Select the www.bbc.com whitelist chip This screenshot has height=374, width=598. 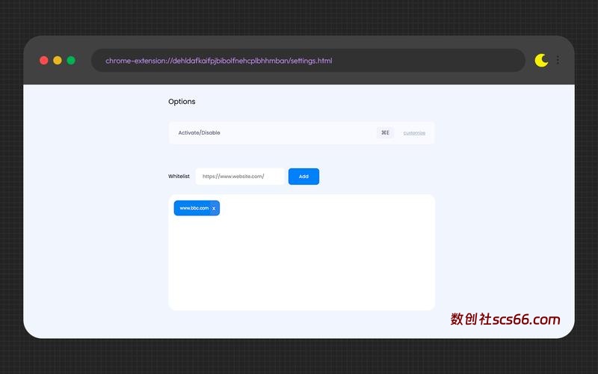coord(194,208)
